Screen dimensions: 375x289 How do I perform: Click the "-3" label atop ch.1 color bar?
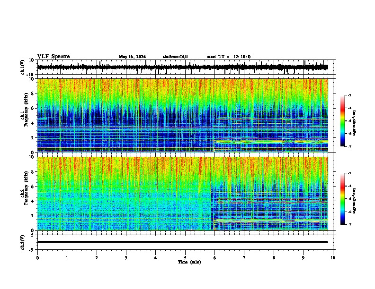(349, 95)
